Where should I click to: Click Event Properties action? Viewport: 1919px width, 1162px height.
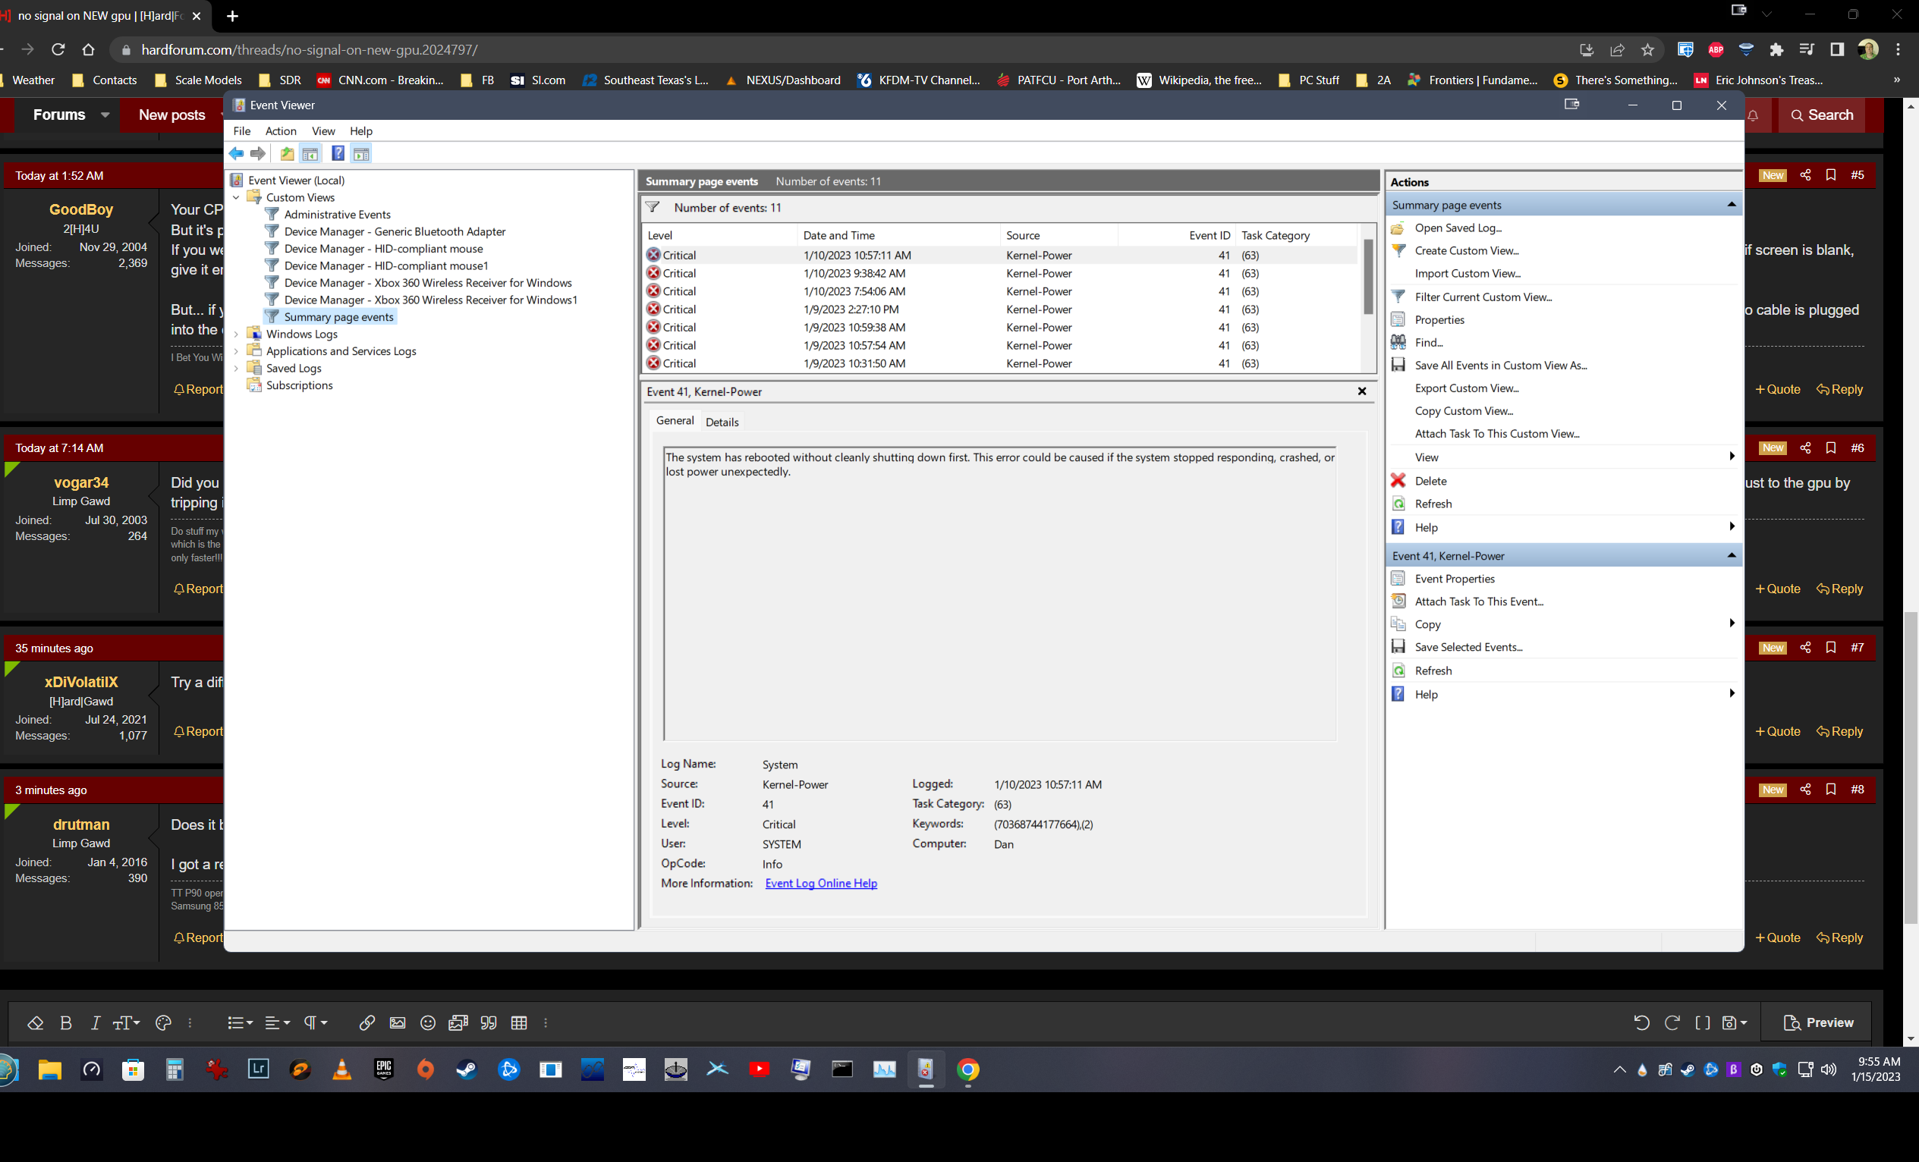1454,579
